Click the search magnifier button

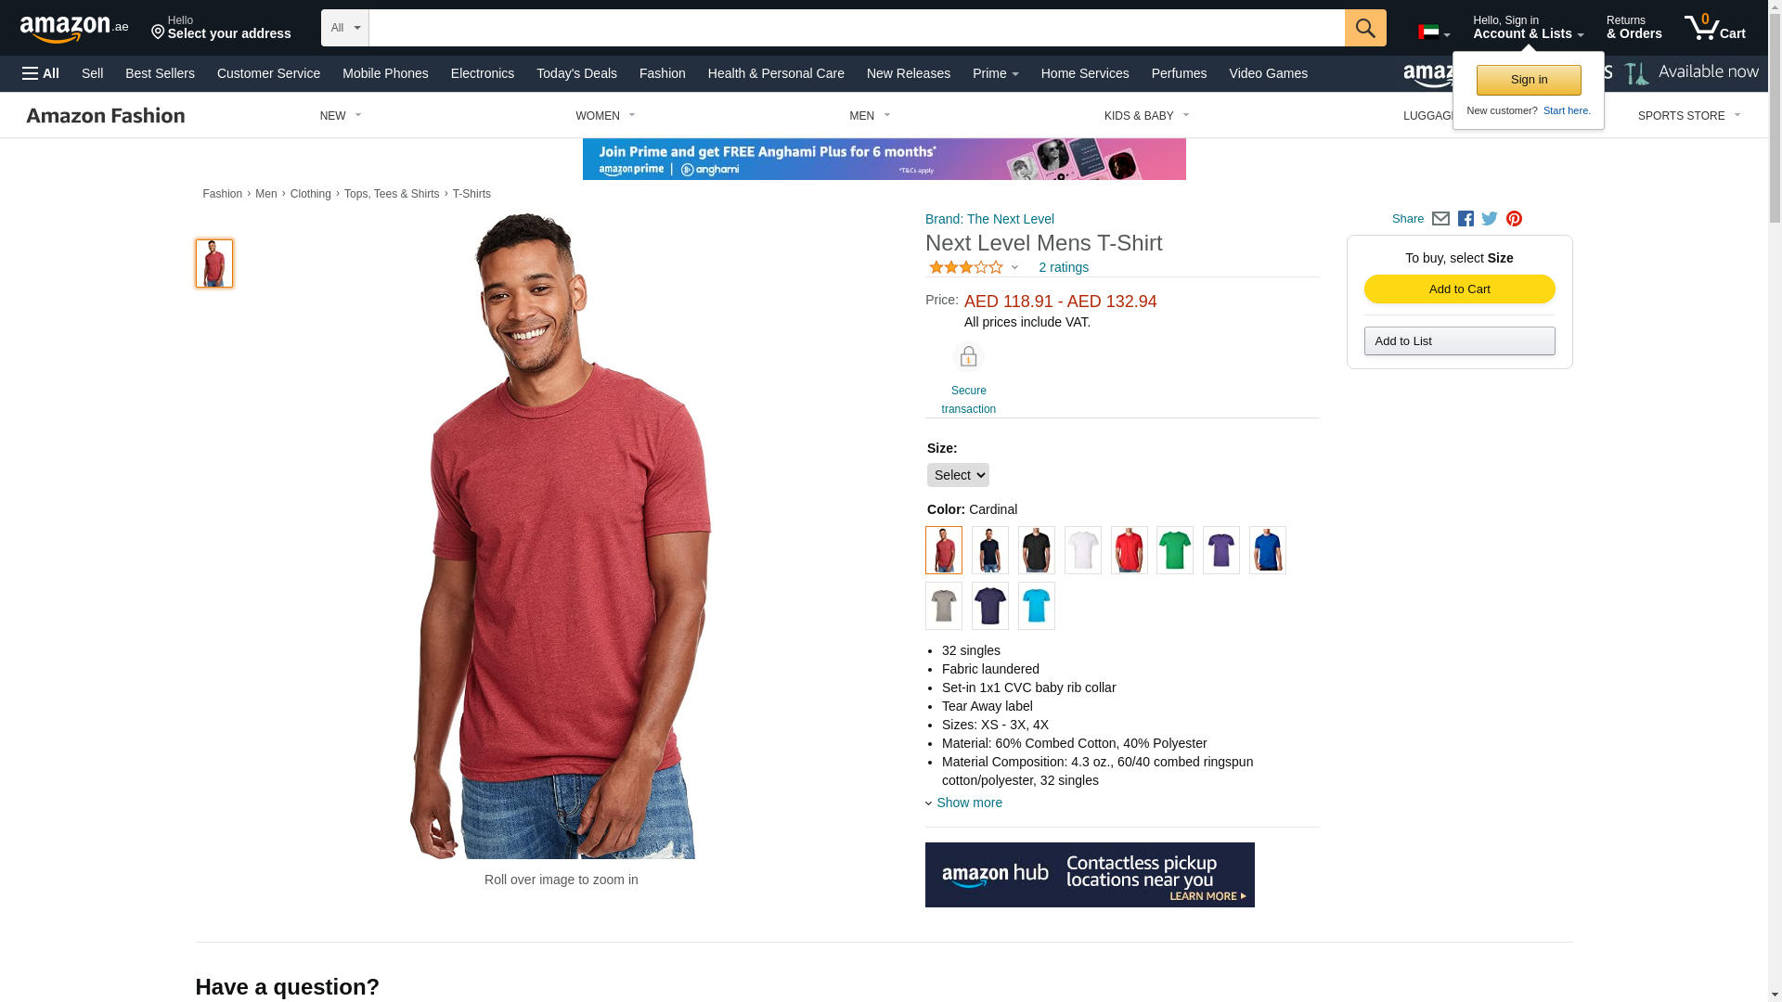pyautogui.click(x=1365, y=28)
